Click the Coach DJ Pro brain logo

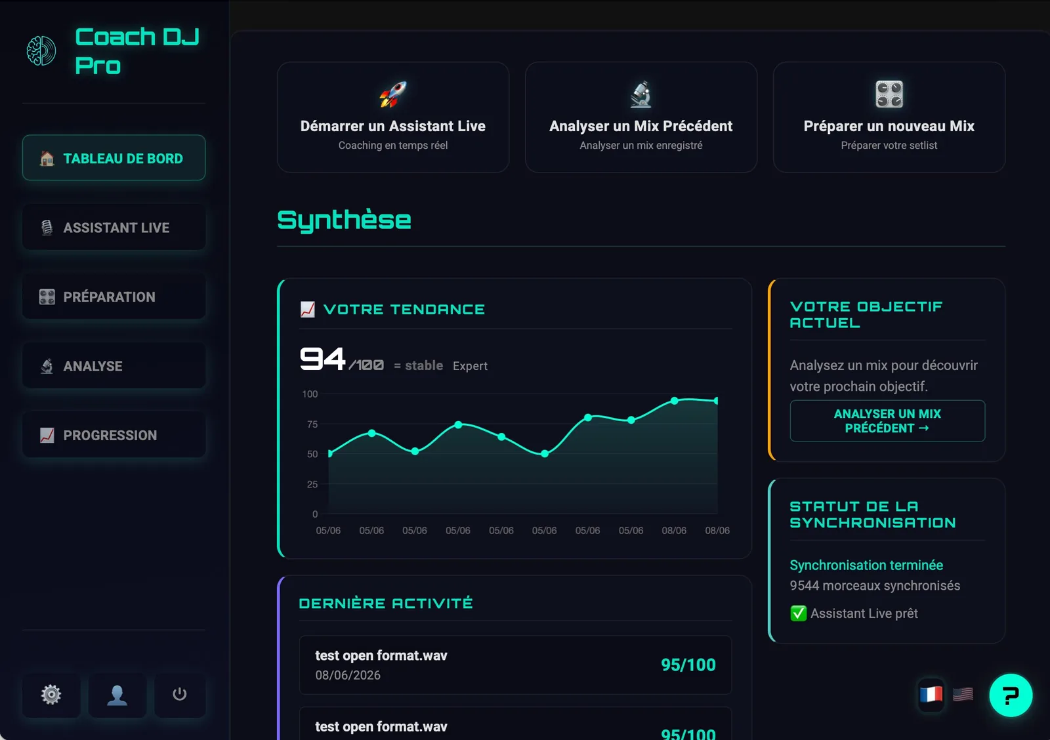(x=41, y=51)
